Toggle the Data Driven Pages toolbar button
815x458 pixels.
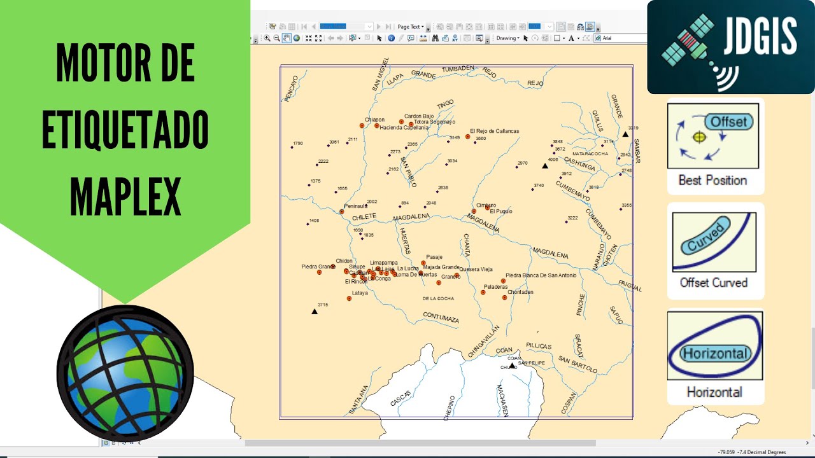(590, 27)
